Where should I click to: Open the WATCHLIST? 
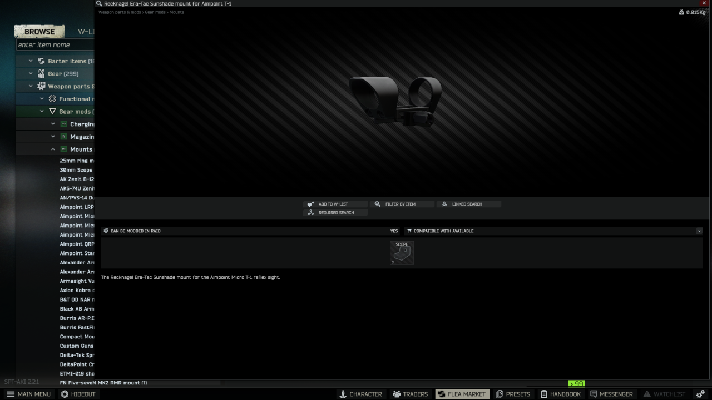[664, 394]
